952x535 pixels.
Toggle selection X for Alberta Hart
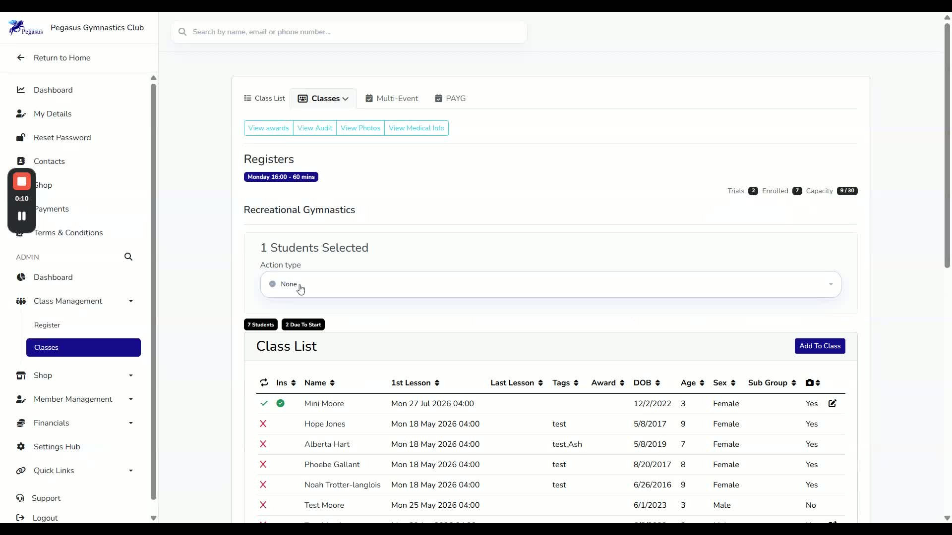click(x=263, y=444)
